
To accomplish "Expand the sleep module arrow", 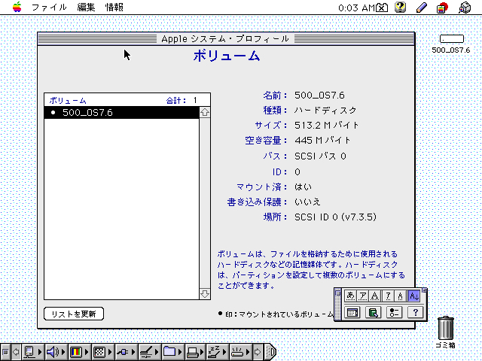I will pyautogui.click(x=225, y=352).
